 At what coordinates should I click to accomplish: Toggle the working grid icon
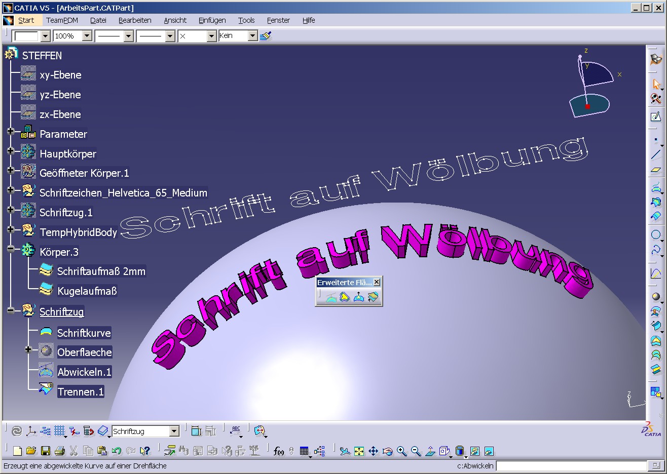point(59,431)
